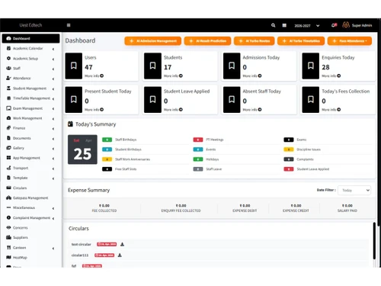381x286 pixels.
Task: Click the Attendance sidebar icon
Action: [x=8, y=78]
